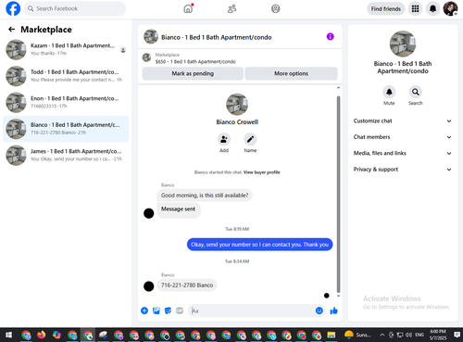The image size is (463, 342).
Task: Open conversation information purple icon
Action: (330, 37)
